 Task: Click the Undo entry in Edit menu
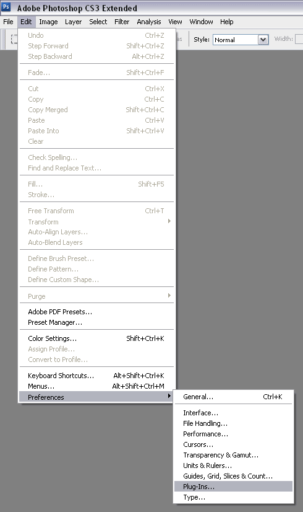pos(96,35)
